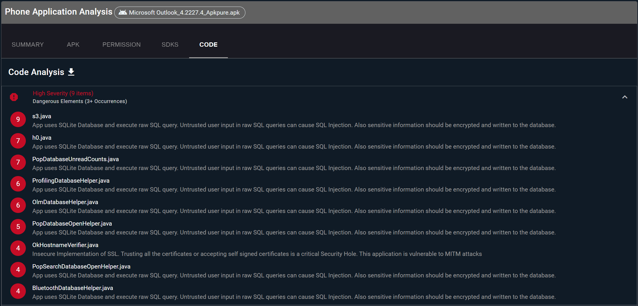The image size is (638, 306).
Task: Click the Insecure Implementation of SSL description
Action: pos(257,254)
